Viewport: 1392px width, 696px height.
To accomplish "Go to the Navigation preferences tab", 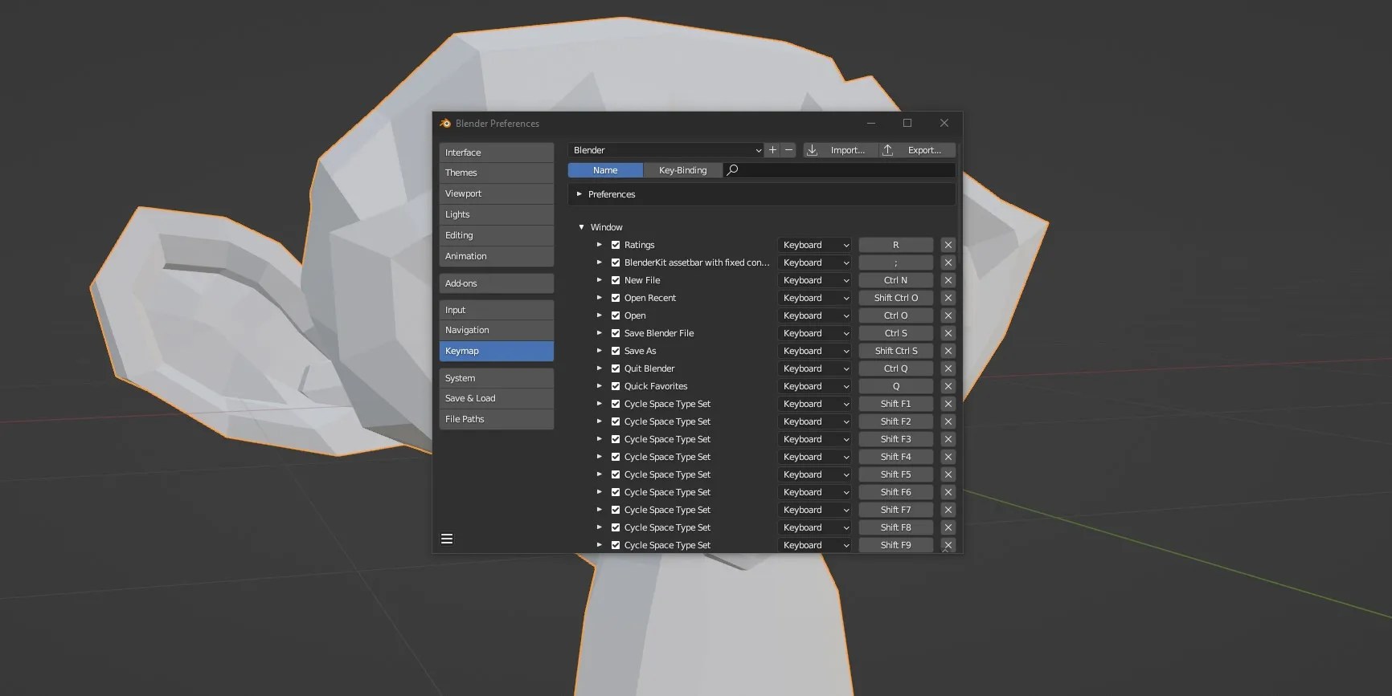I will click(497, 330).
